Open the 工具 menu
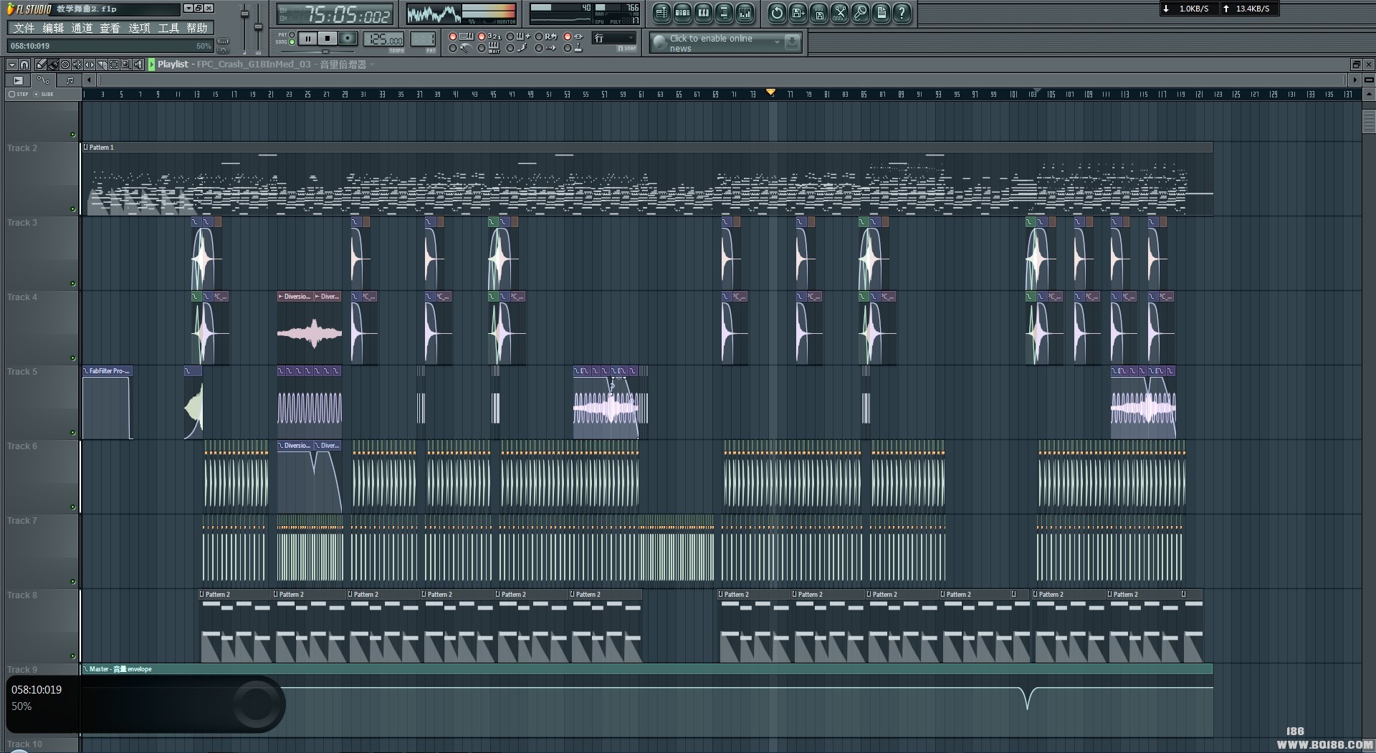The image size is (1376, 753). [168, 28]
